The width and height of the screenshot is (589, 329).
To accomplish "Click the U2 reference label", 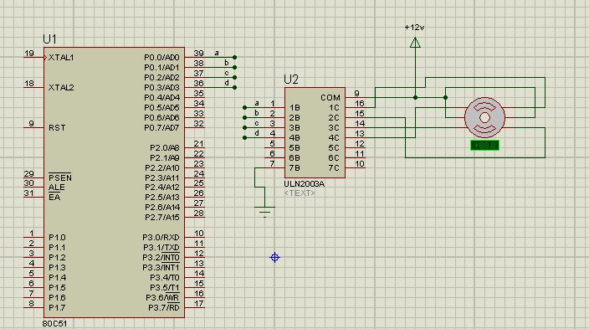I will (x=291, y=80).
